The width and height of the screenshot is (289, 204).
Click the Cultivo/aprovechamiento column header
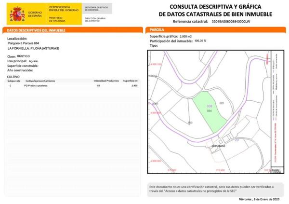point(40,81)
